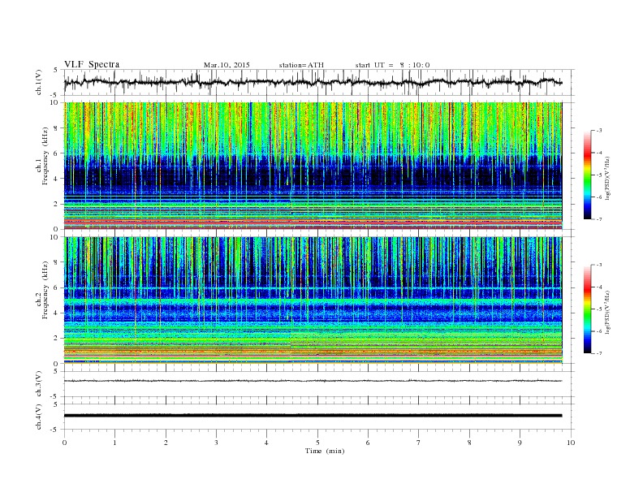The height and width of the screenshot is (497, 643).
Task: Click the time axis tick label "1"
Action: click(x=114, y=443)
